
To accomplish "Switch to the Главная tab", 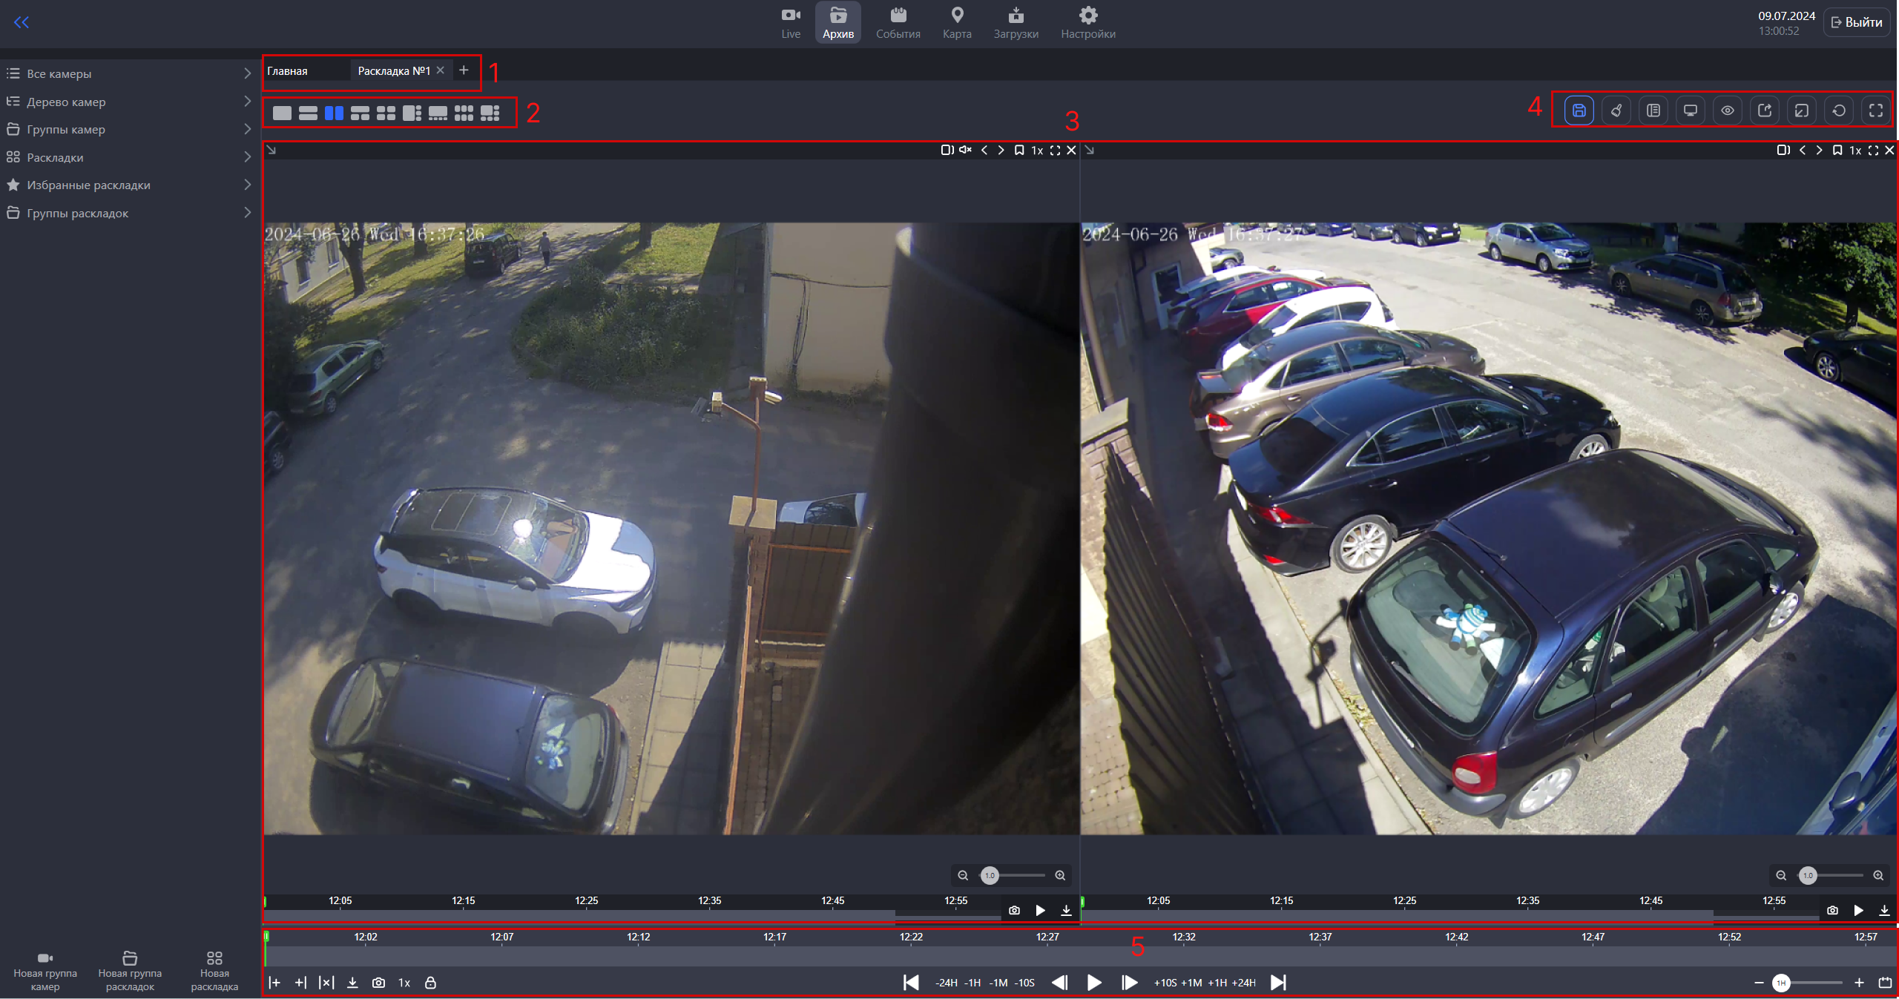I will [x=286, y=70].
